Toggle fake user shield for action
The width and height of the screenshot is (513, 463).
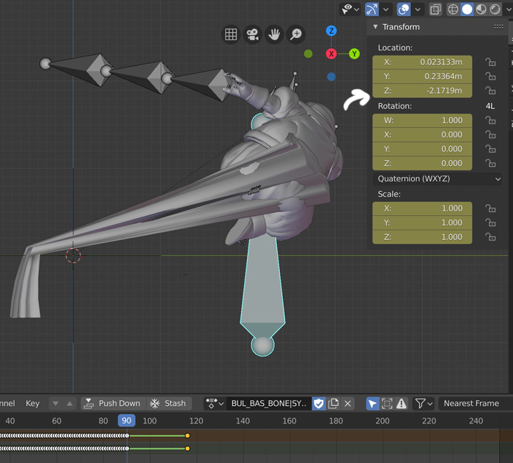tap(319, 404)
